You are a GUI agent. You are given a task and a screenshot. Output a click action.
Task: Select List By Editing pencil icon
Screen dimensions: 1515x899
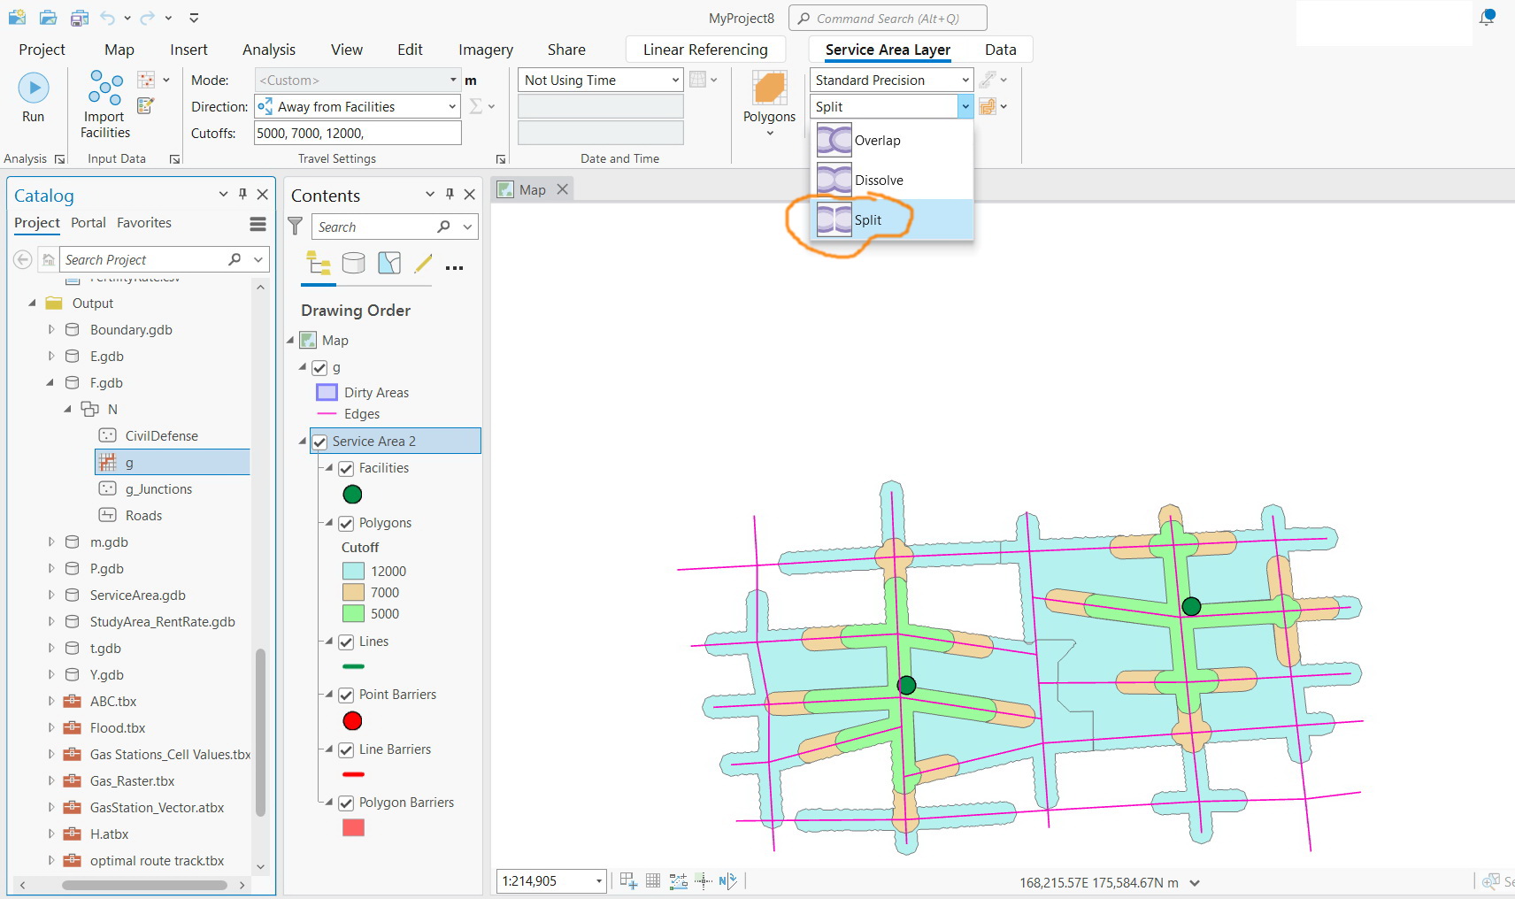pos(424,263)
